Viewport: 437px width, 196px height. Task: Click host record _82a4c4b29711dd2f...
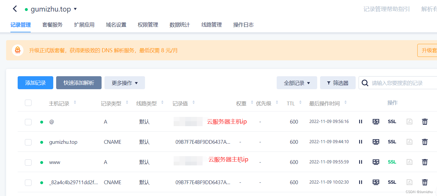tap(74, 182)
